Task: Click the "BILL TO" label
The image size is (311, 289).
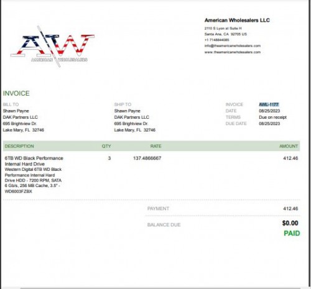Action: click(11, 104)
